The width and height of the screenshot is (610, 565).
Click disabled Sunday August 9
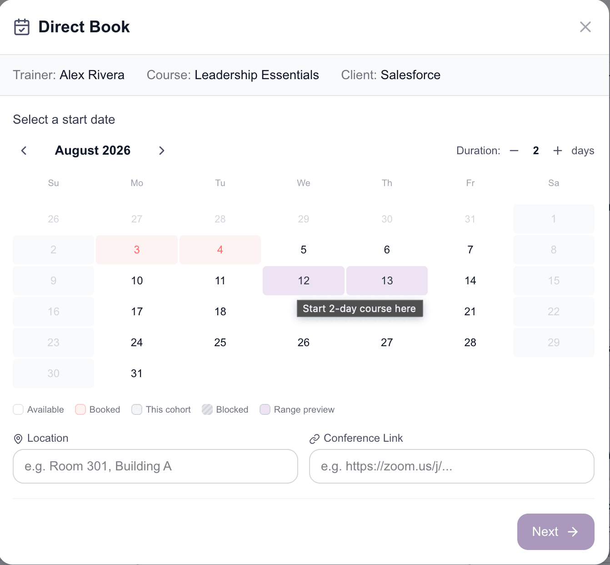click(54, 281)
